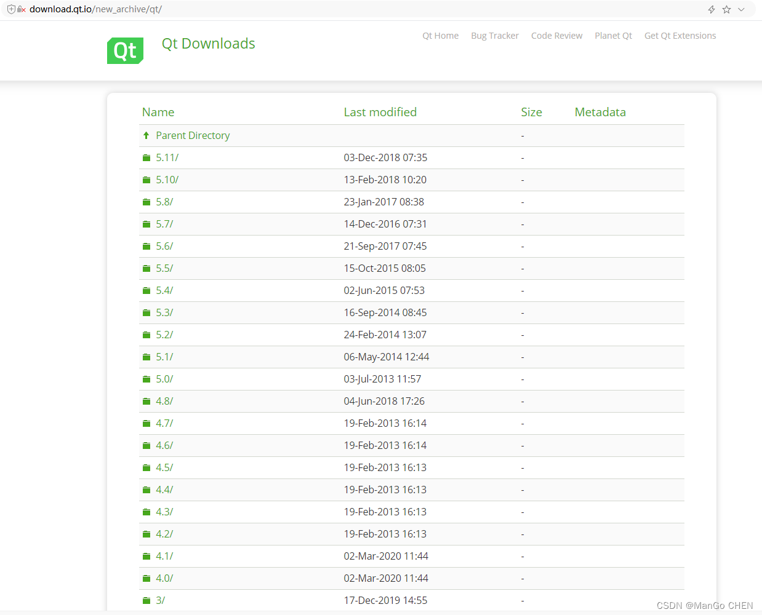Viewport: 762px width, 615px height.
Task: Open the 4.7/ directory link
Action: click(x=164, y=424)
